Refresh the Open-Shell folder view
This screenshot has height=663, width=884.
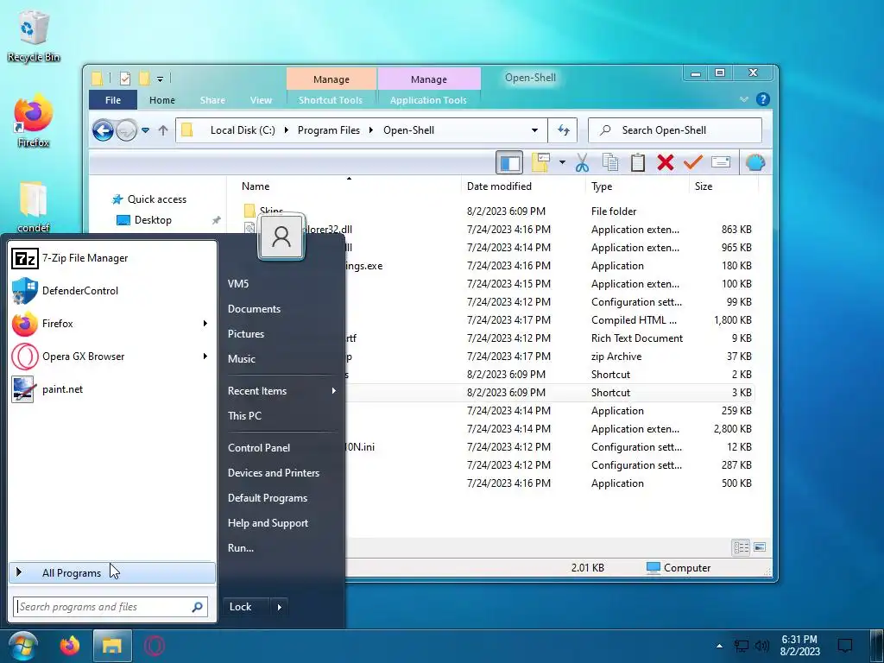[x=563, y=130]
